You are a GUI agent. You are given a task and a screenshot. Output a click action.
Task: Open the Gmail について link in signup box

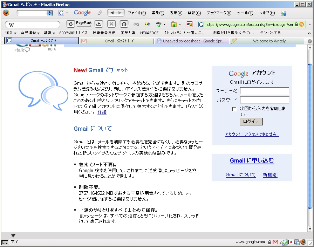[x=240, y=175]
